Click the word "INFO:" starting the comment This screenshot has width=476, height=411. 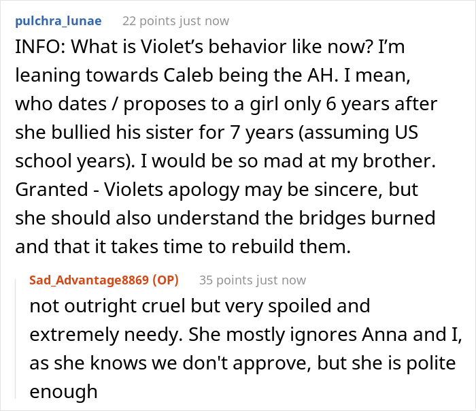coord(35,50)
